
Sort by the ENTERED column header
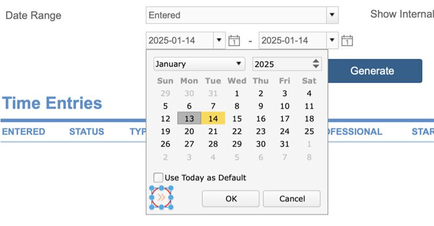[x=23, y=131]
